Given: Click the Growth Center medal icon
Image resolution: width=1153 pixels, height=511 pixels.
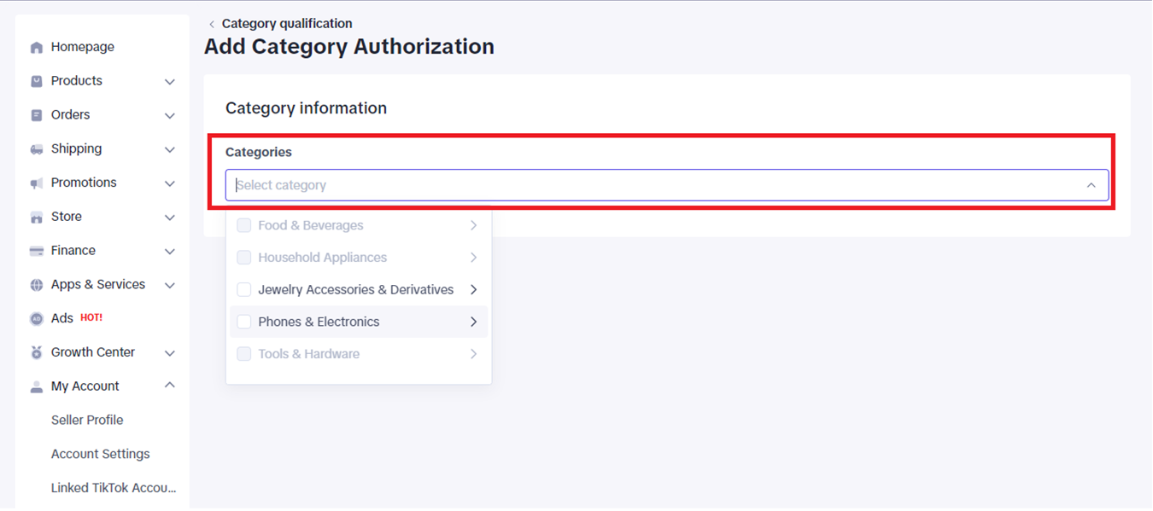Looking at the screenshot, I should pos(37,352).
